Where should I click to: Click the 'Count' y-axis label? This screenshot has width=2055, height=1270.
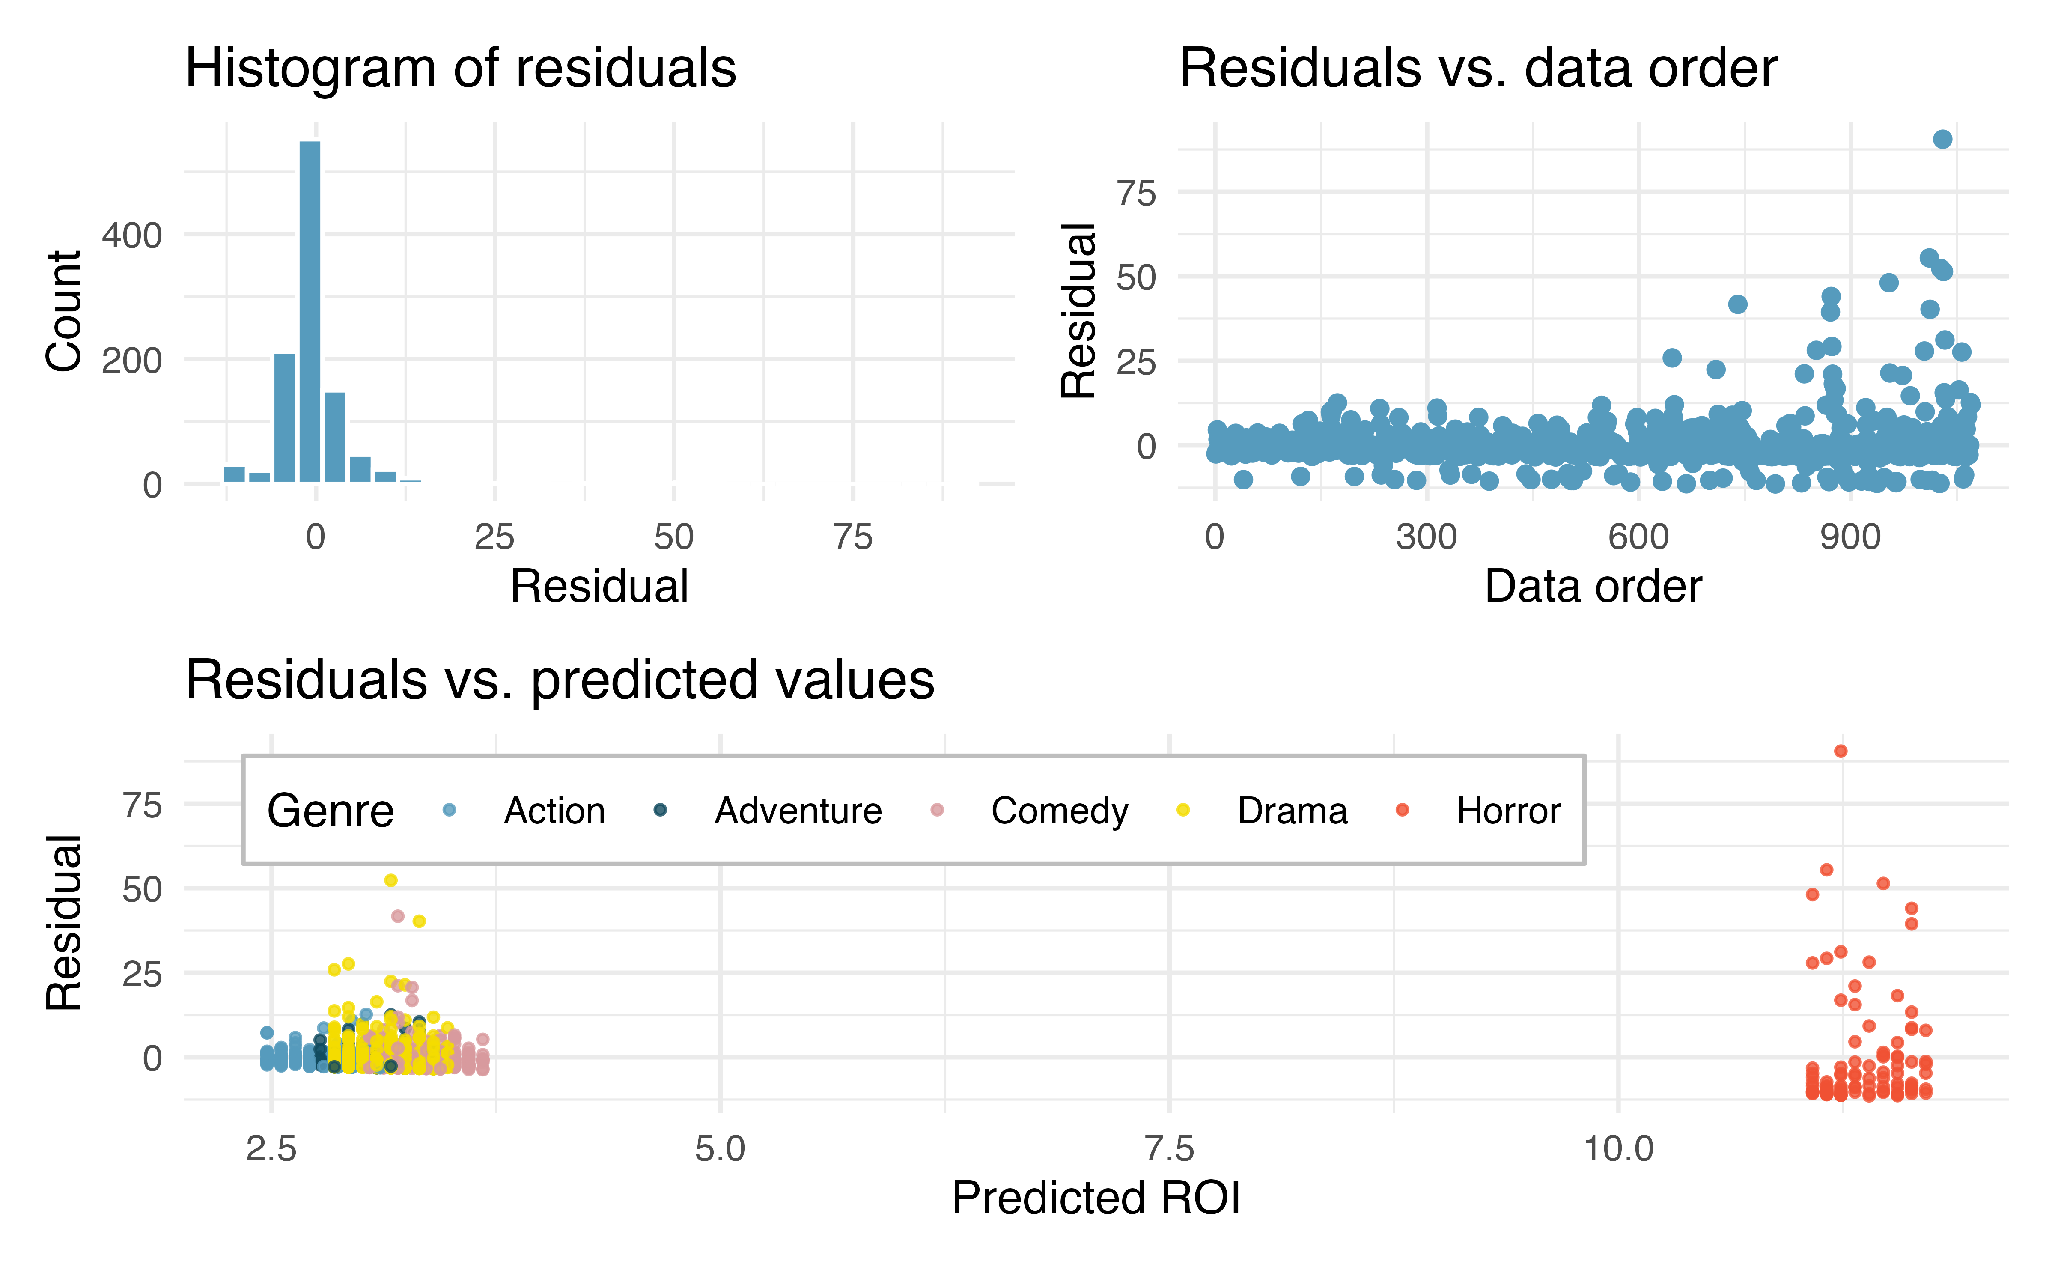coord(64,311)
